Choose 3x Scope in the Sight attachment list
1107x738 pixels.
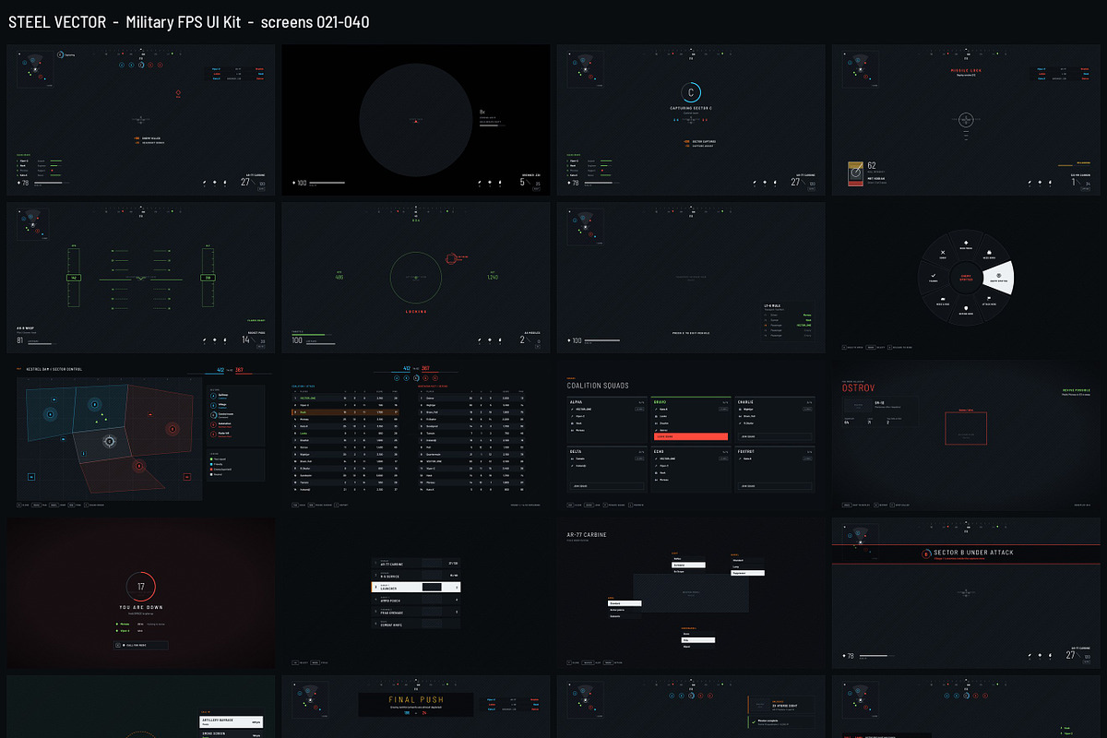click(688, 572)
